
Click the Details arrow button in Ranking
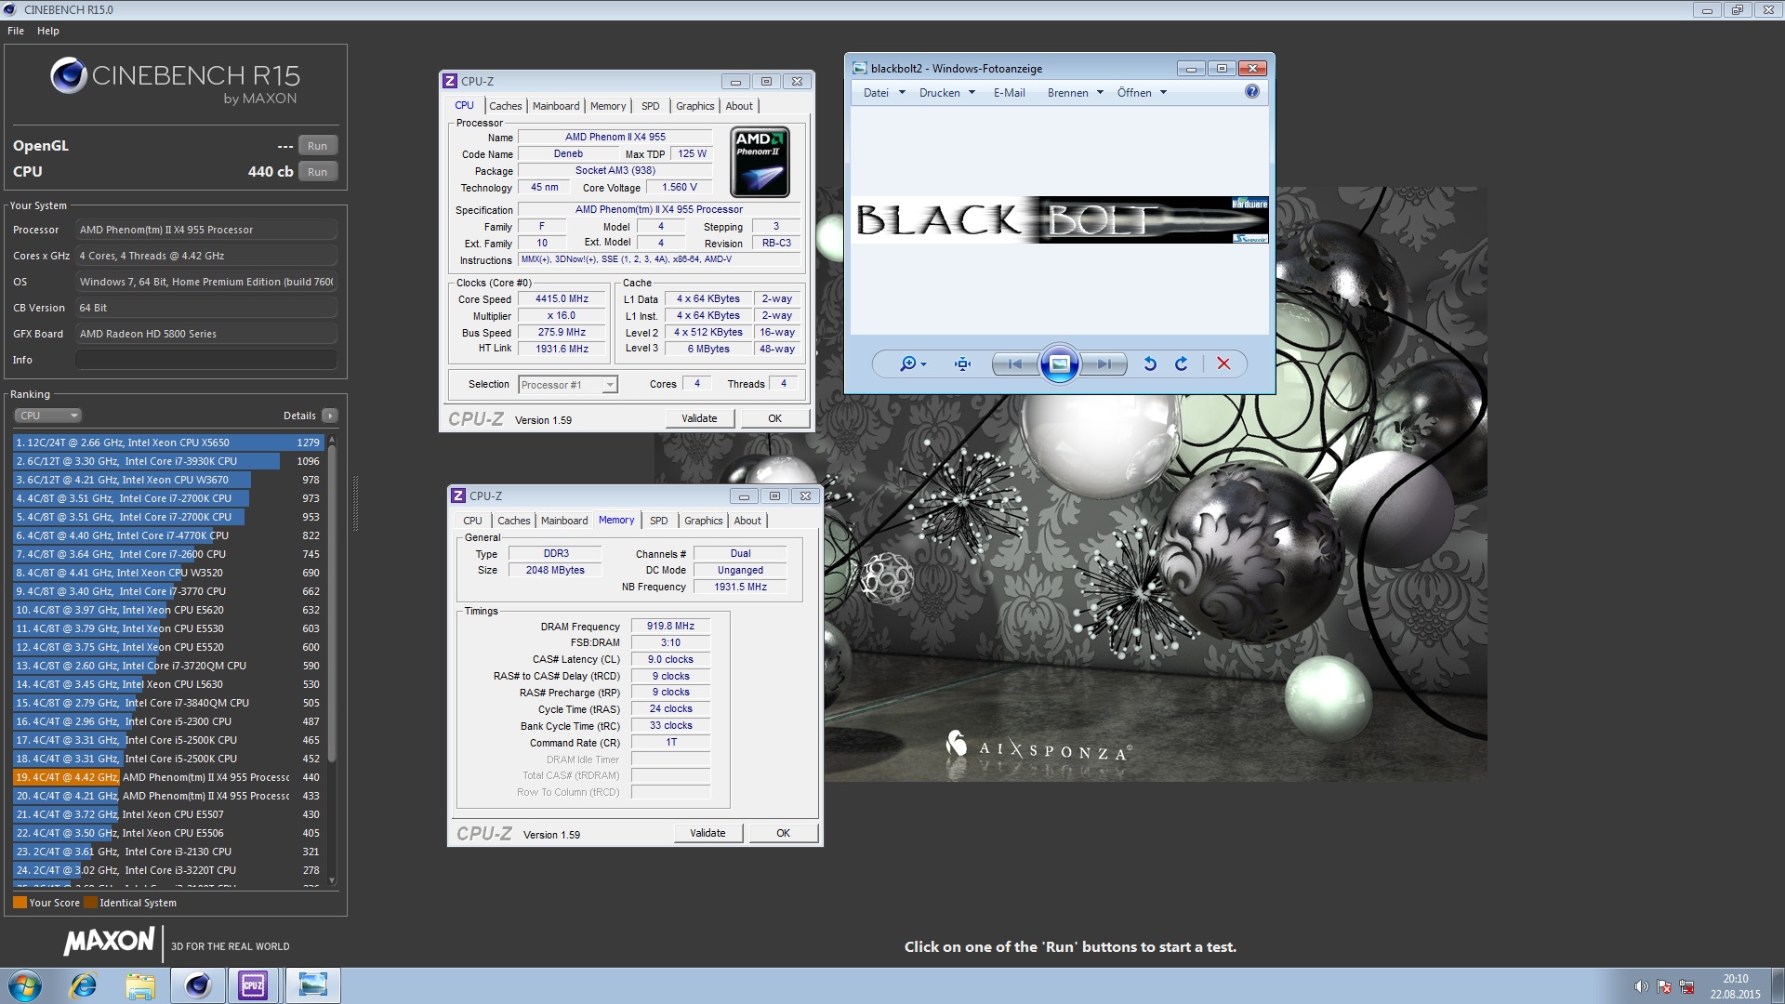click(x=330, y=416)
